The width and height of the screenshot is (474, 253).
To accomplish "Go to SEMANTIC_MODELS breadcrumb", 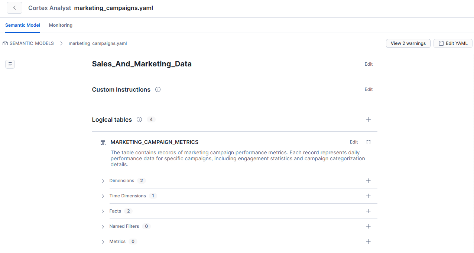I will 32,43.
